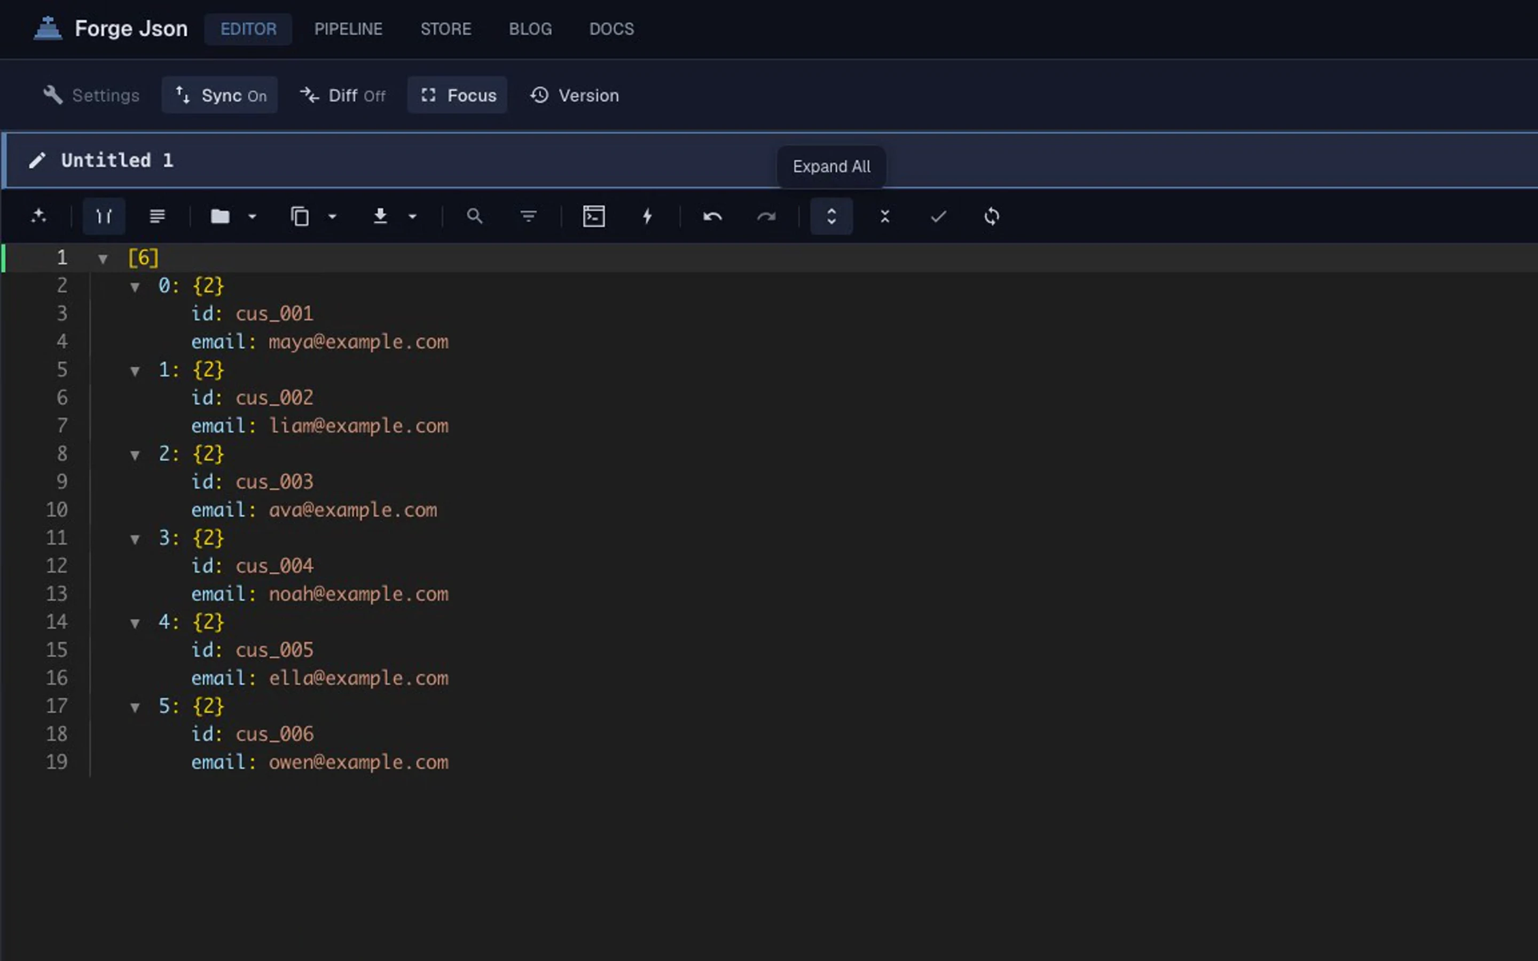
Task: Switch to raw text view
Action: click(x=156, y=216)
